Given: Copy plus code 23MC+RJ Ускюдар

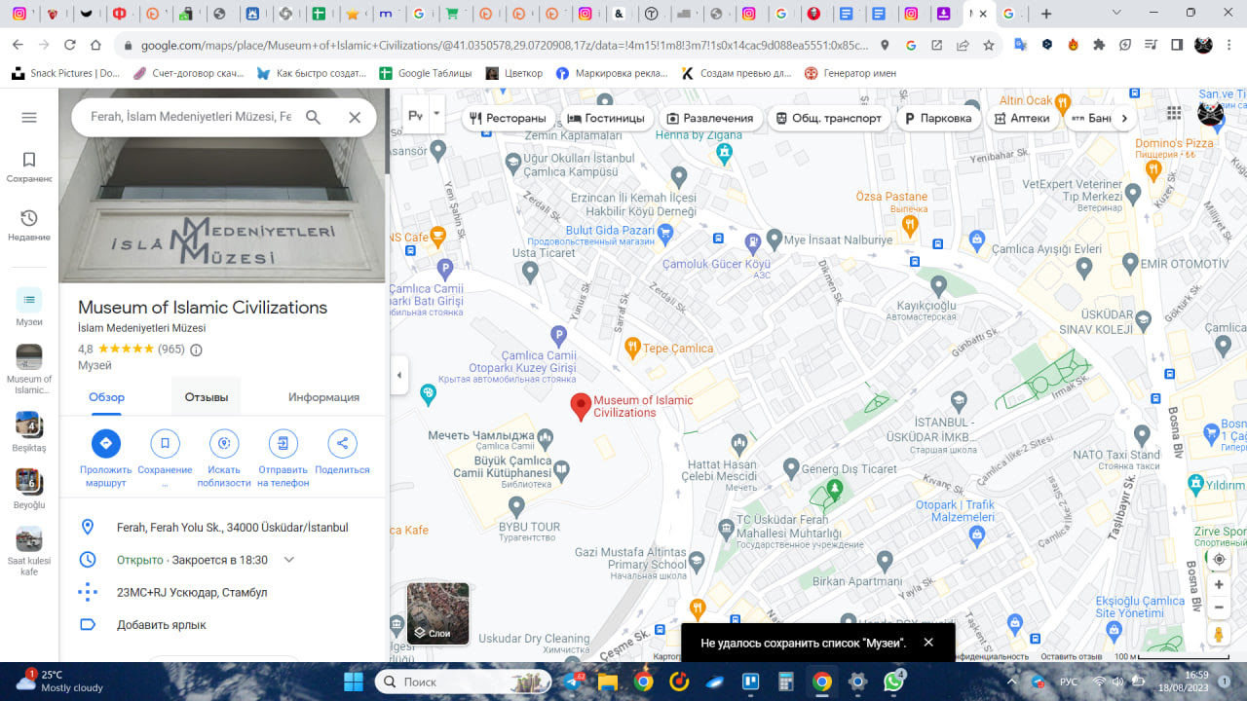Looking at the screenshot, I should pyautogui.click(x=224, y=592).
